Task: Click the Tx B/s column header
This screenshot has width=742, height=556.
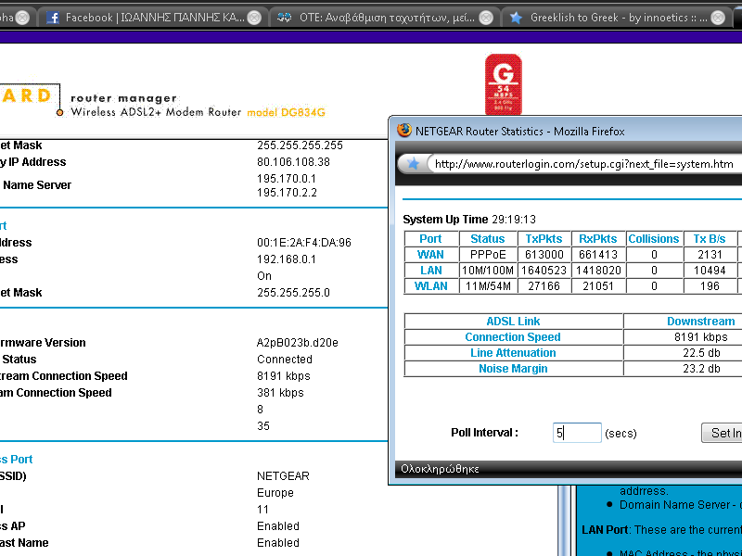Action: coord(710,239)
